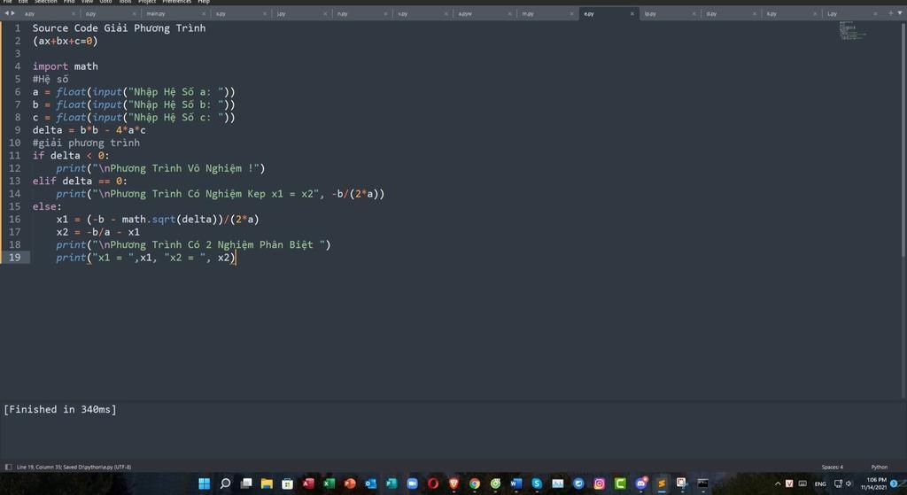Viewport: 907px width, 495px height.
Task: Click 'Phương Trình Vô Nghiệm' print line
Action: 160,168
